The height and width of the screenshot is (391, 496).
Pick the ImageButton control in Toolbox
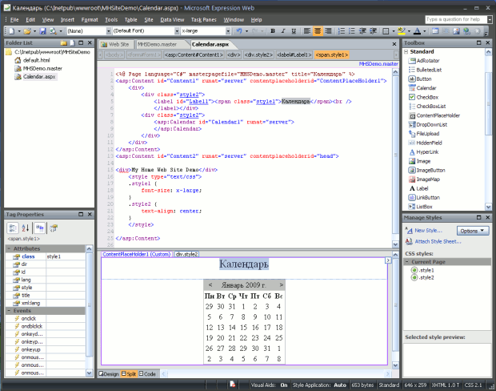(431, 170)
